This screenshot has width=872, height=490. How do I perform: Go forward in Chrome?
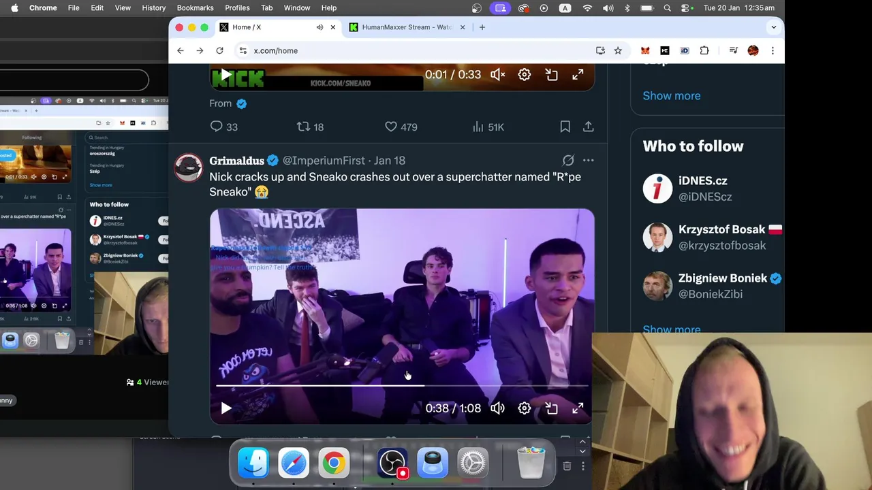point(200,50)
